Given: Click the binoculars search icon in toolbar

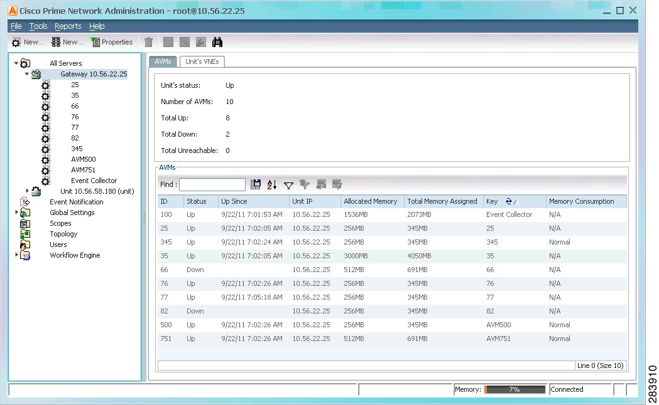Looking at the screenshot, I should [x=217, y=42].
